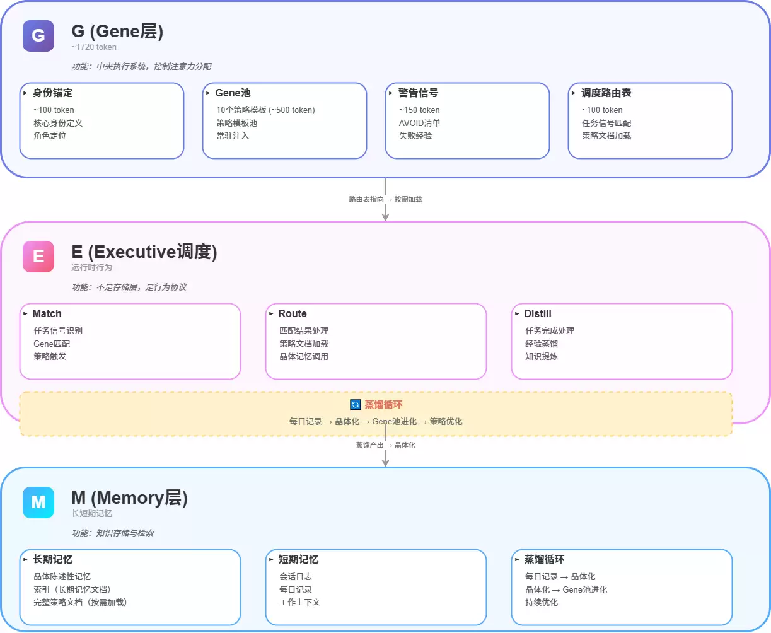Expand the 短期记忆 card triangle
The width and height of the screenshot is (771, 633).
[x=271, y=559]
